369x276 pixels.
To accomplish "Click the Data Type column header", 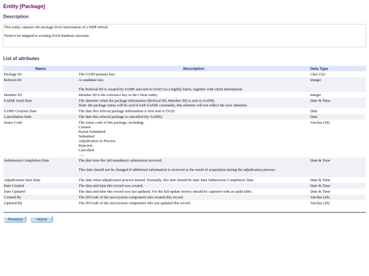I will pyautogui.click(x=319, y=69).
